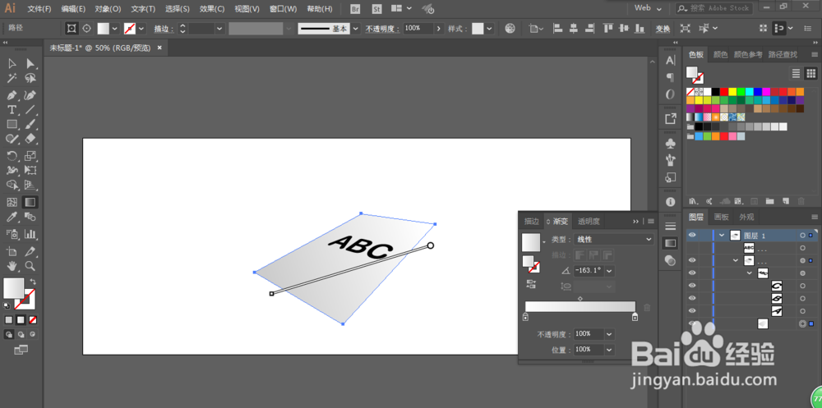This screenshot has height=408, width=822.
Task: Switch to the 路径查找 tab
Action: (783, 54)
